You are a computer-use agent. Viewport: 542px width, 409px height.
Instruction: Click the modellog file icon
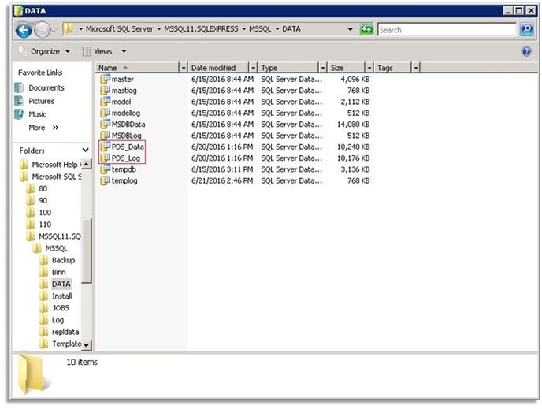click(x=105, y=113)
